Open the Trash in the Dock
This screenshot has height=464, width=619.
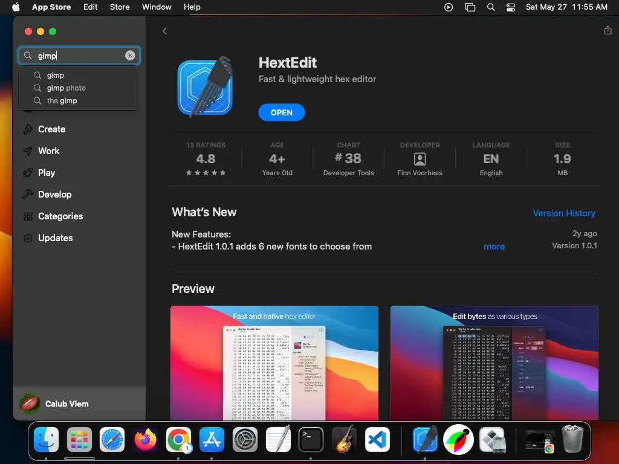[x=572, y=439]
